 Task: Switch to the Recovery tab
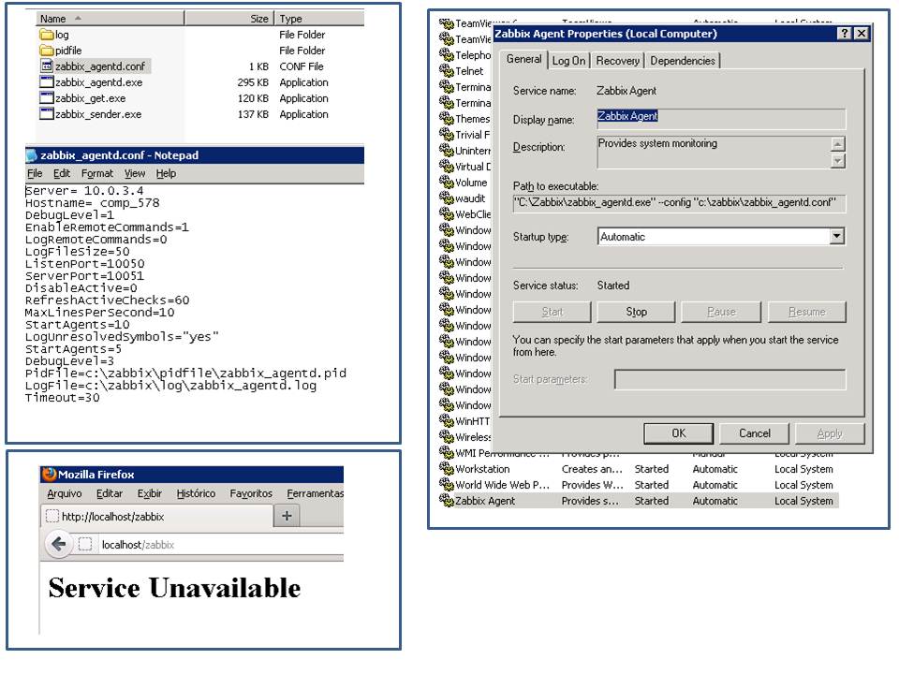coord(617,61)
